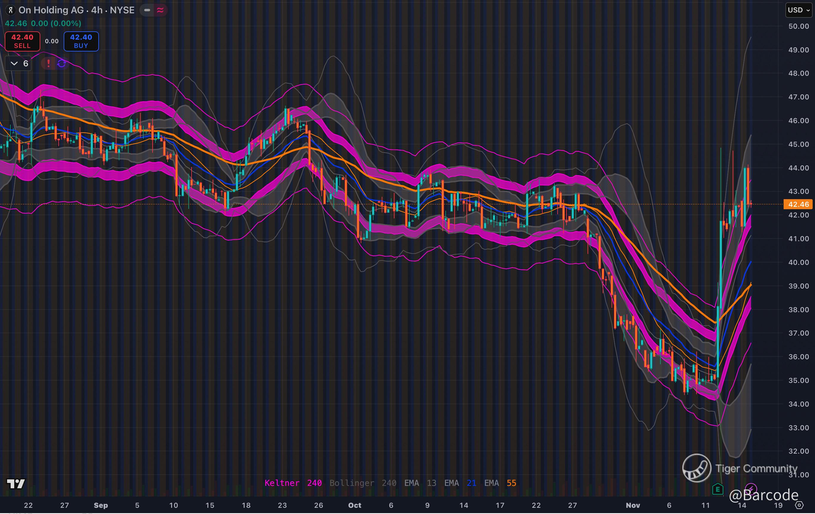Click the green earnings E marker
The image size is (815, 514).
[x=718, y=489]
